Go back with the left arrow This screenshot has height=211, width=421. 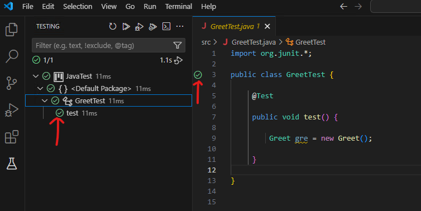(x=344, y=7)
